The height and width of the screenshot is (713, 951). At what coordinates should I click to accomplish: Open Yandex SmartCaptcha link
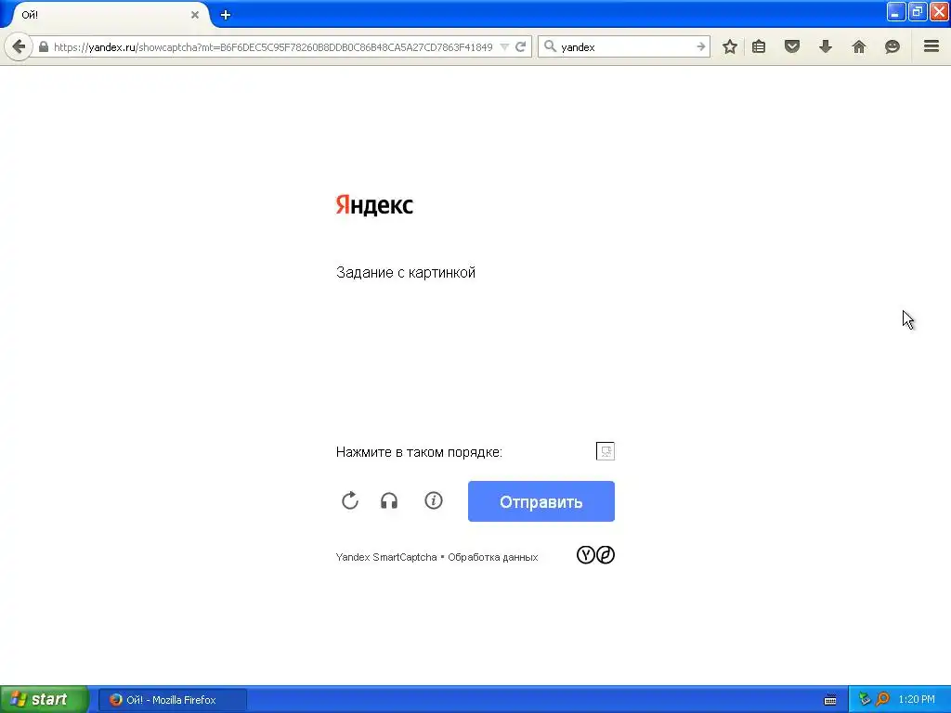pos(386,557)
